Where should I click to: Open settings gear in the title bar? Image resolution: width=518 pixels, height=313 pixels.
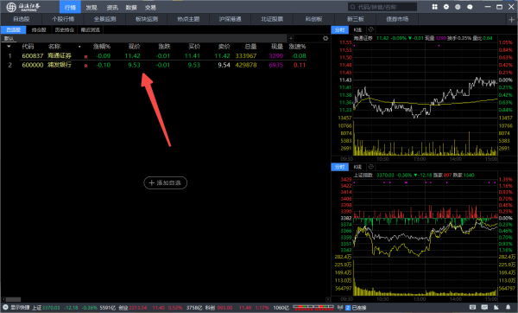(x=446, y=7)
